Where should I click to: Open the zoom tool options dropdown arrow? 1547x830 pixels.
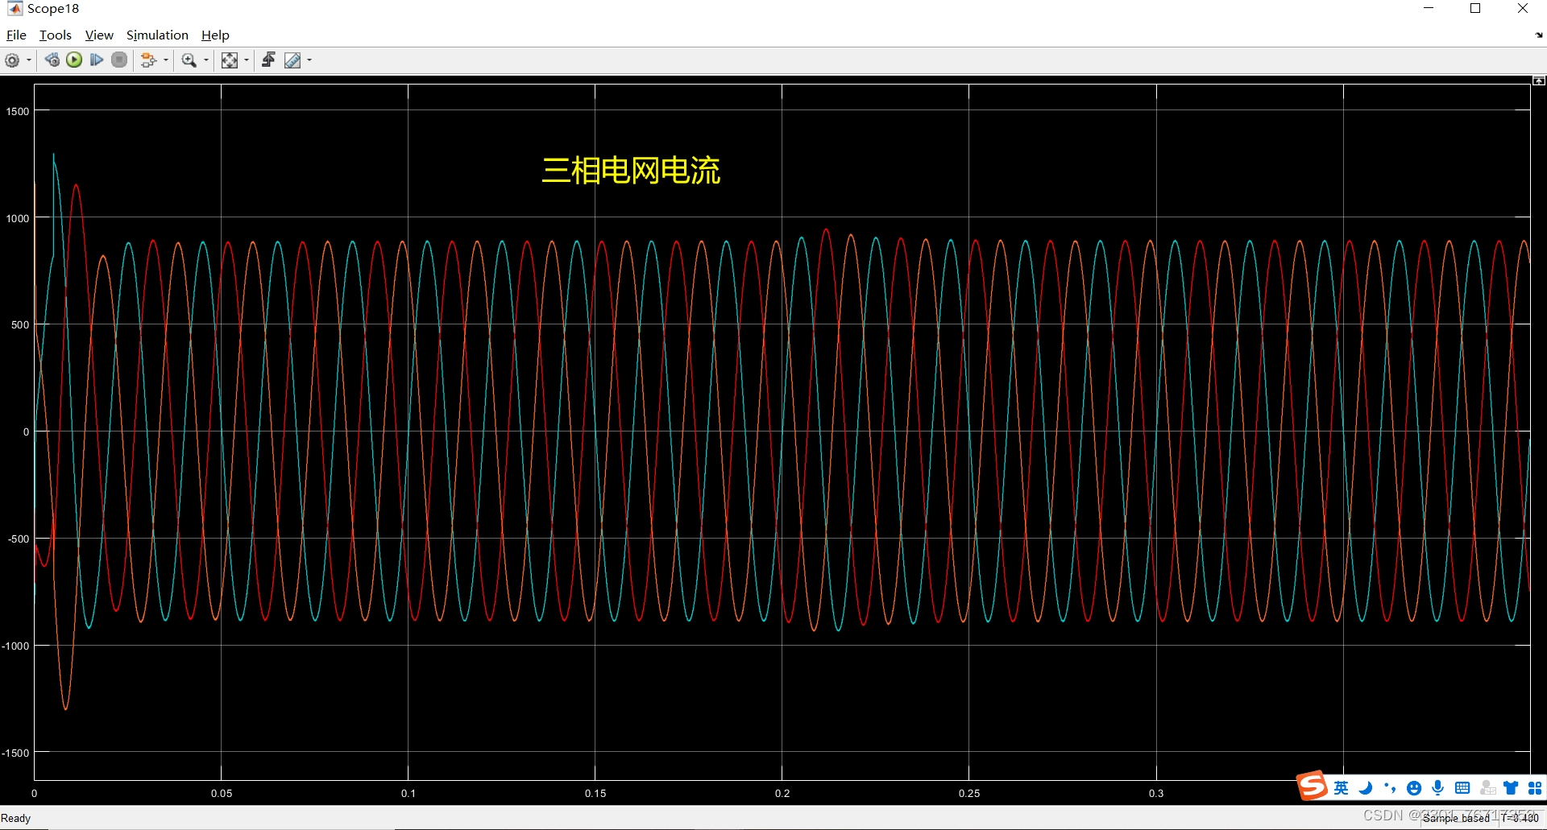pyautogui.click(x=206, y=60)
